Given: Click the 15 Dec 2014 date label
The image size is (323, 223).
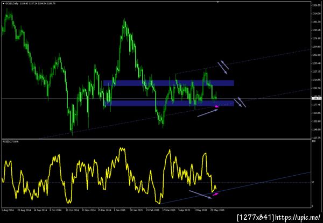Looking at the screenshot, I should point(104,210).
